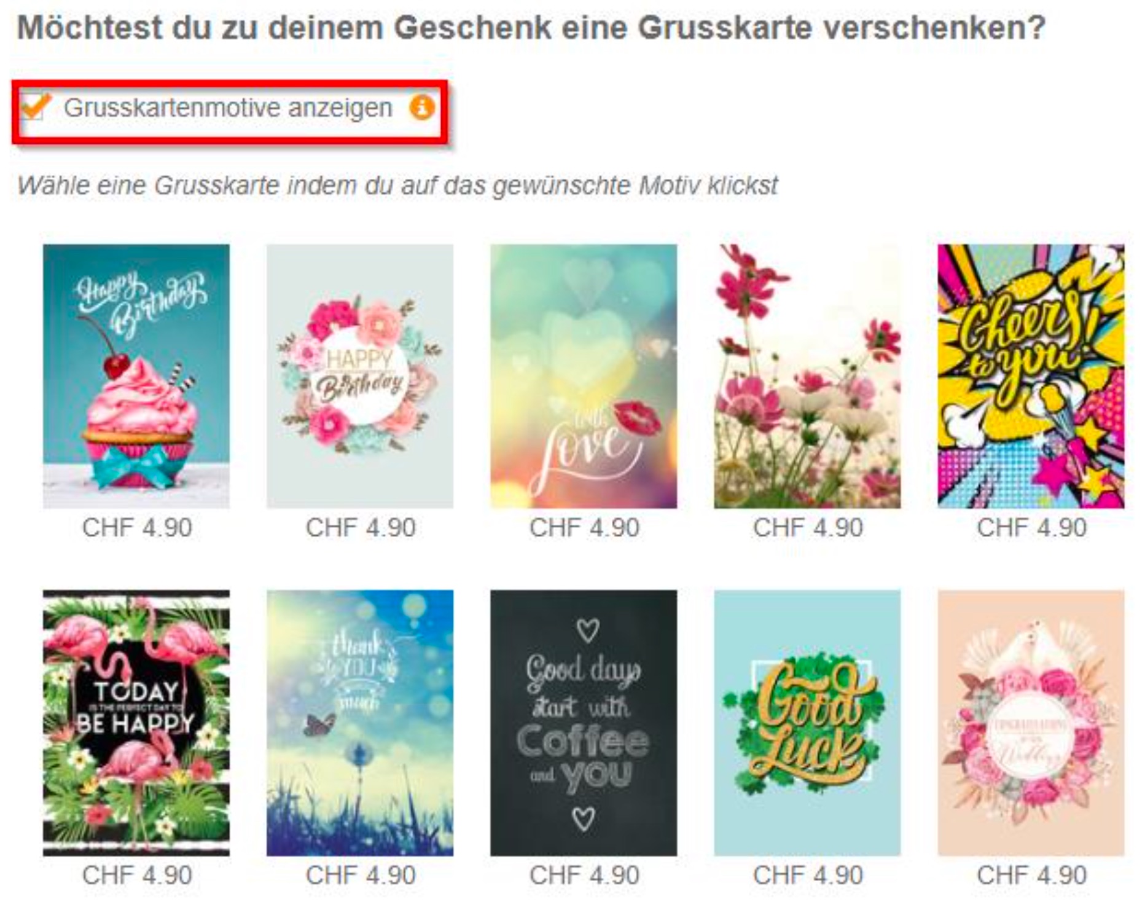Image resolution: width=1145 pixels, height=907 pixels.
Task: Click the CHF 4.90 price under the flamingo card
Action: point(137,875)
